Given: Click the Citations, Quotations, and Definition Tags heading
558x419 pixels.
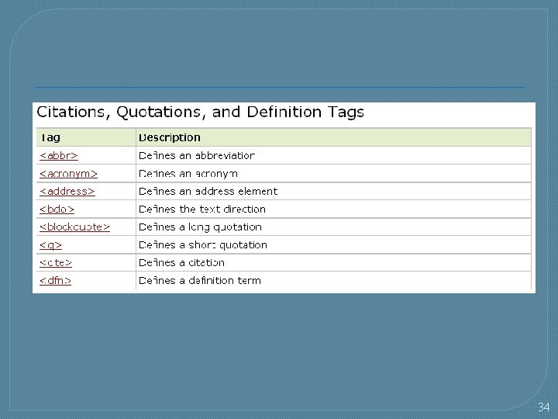Looking at the screenshot, I should [201, 113].
